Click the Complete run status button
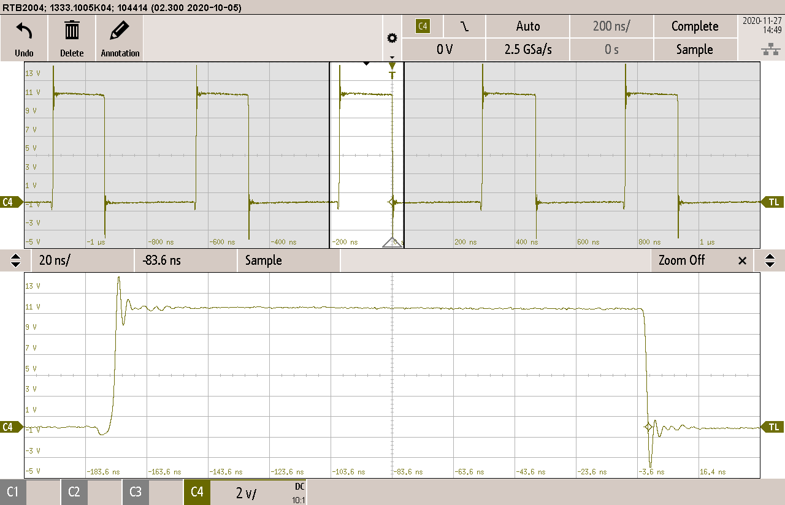The image size is (785, 505). [x=694, y=26]
